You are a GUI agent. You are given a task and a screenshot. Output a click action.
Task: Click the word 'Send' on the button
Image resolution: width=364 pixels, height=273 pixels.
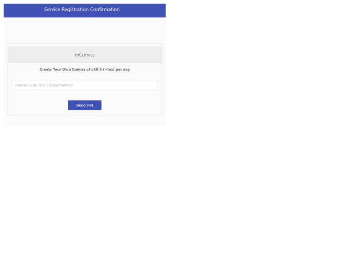(81, 106)
